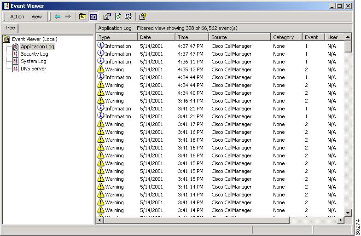Open the Action menu
Viewport: 361px width, 236px height.
pos(17,17)
